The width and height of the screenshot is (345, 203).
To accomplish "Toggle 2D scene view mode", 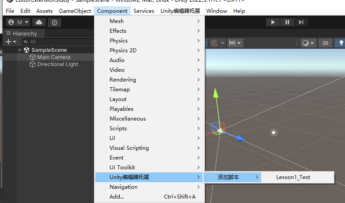I will tap(325, 43).
